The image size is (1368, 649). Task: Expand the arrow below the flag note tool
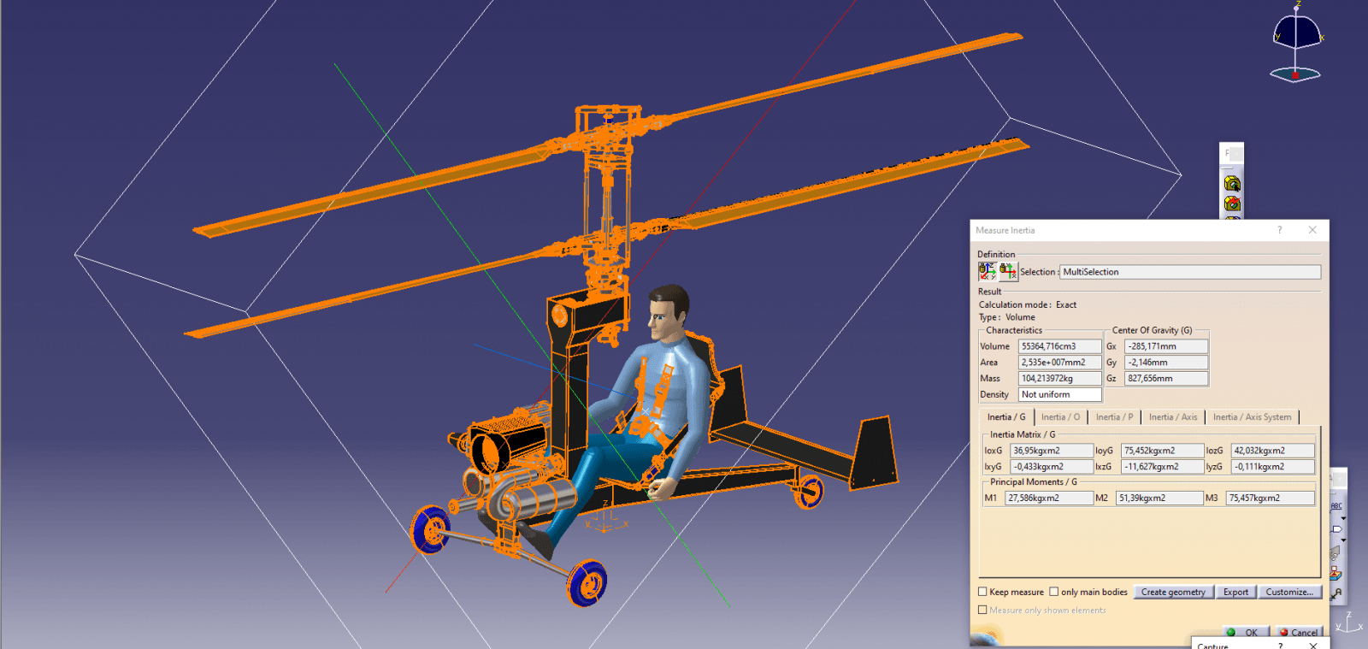click(x=1343, y=540)
